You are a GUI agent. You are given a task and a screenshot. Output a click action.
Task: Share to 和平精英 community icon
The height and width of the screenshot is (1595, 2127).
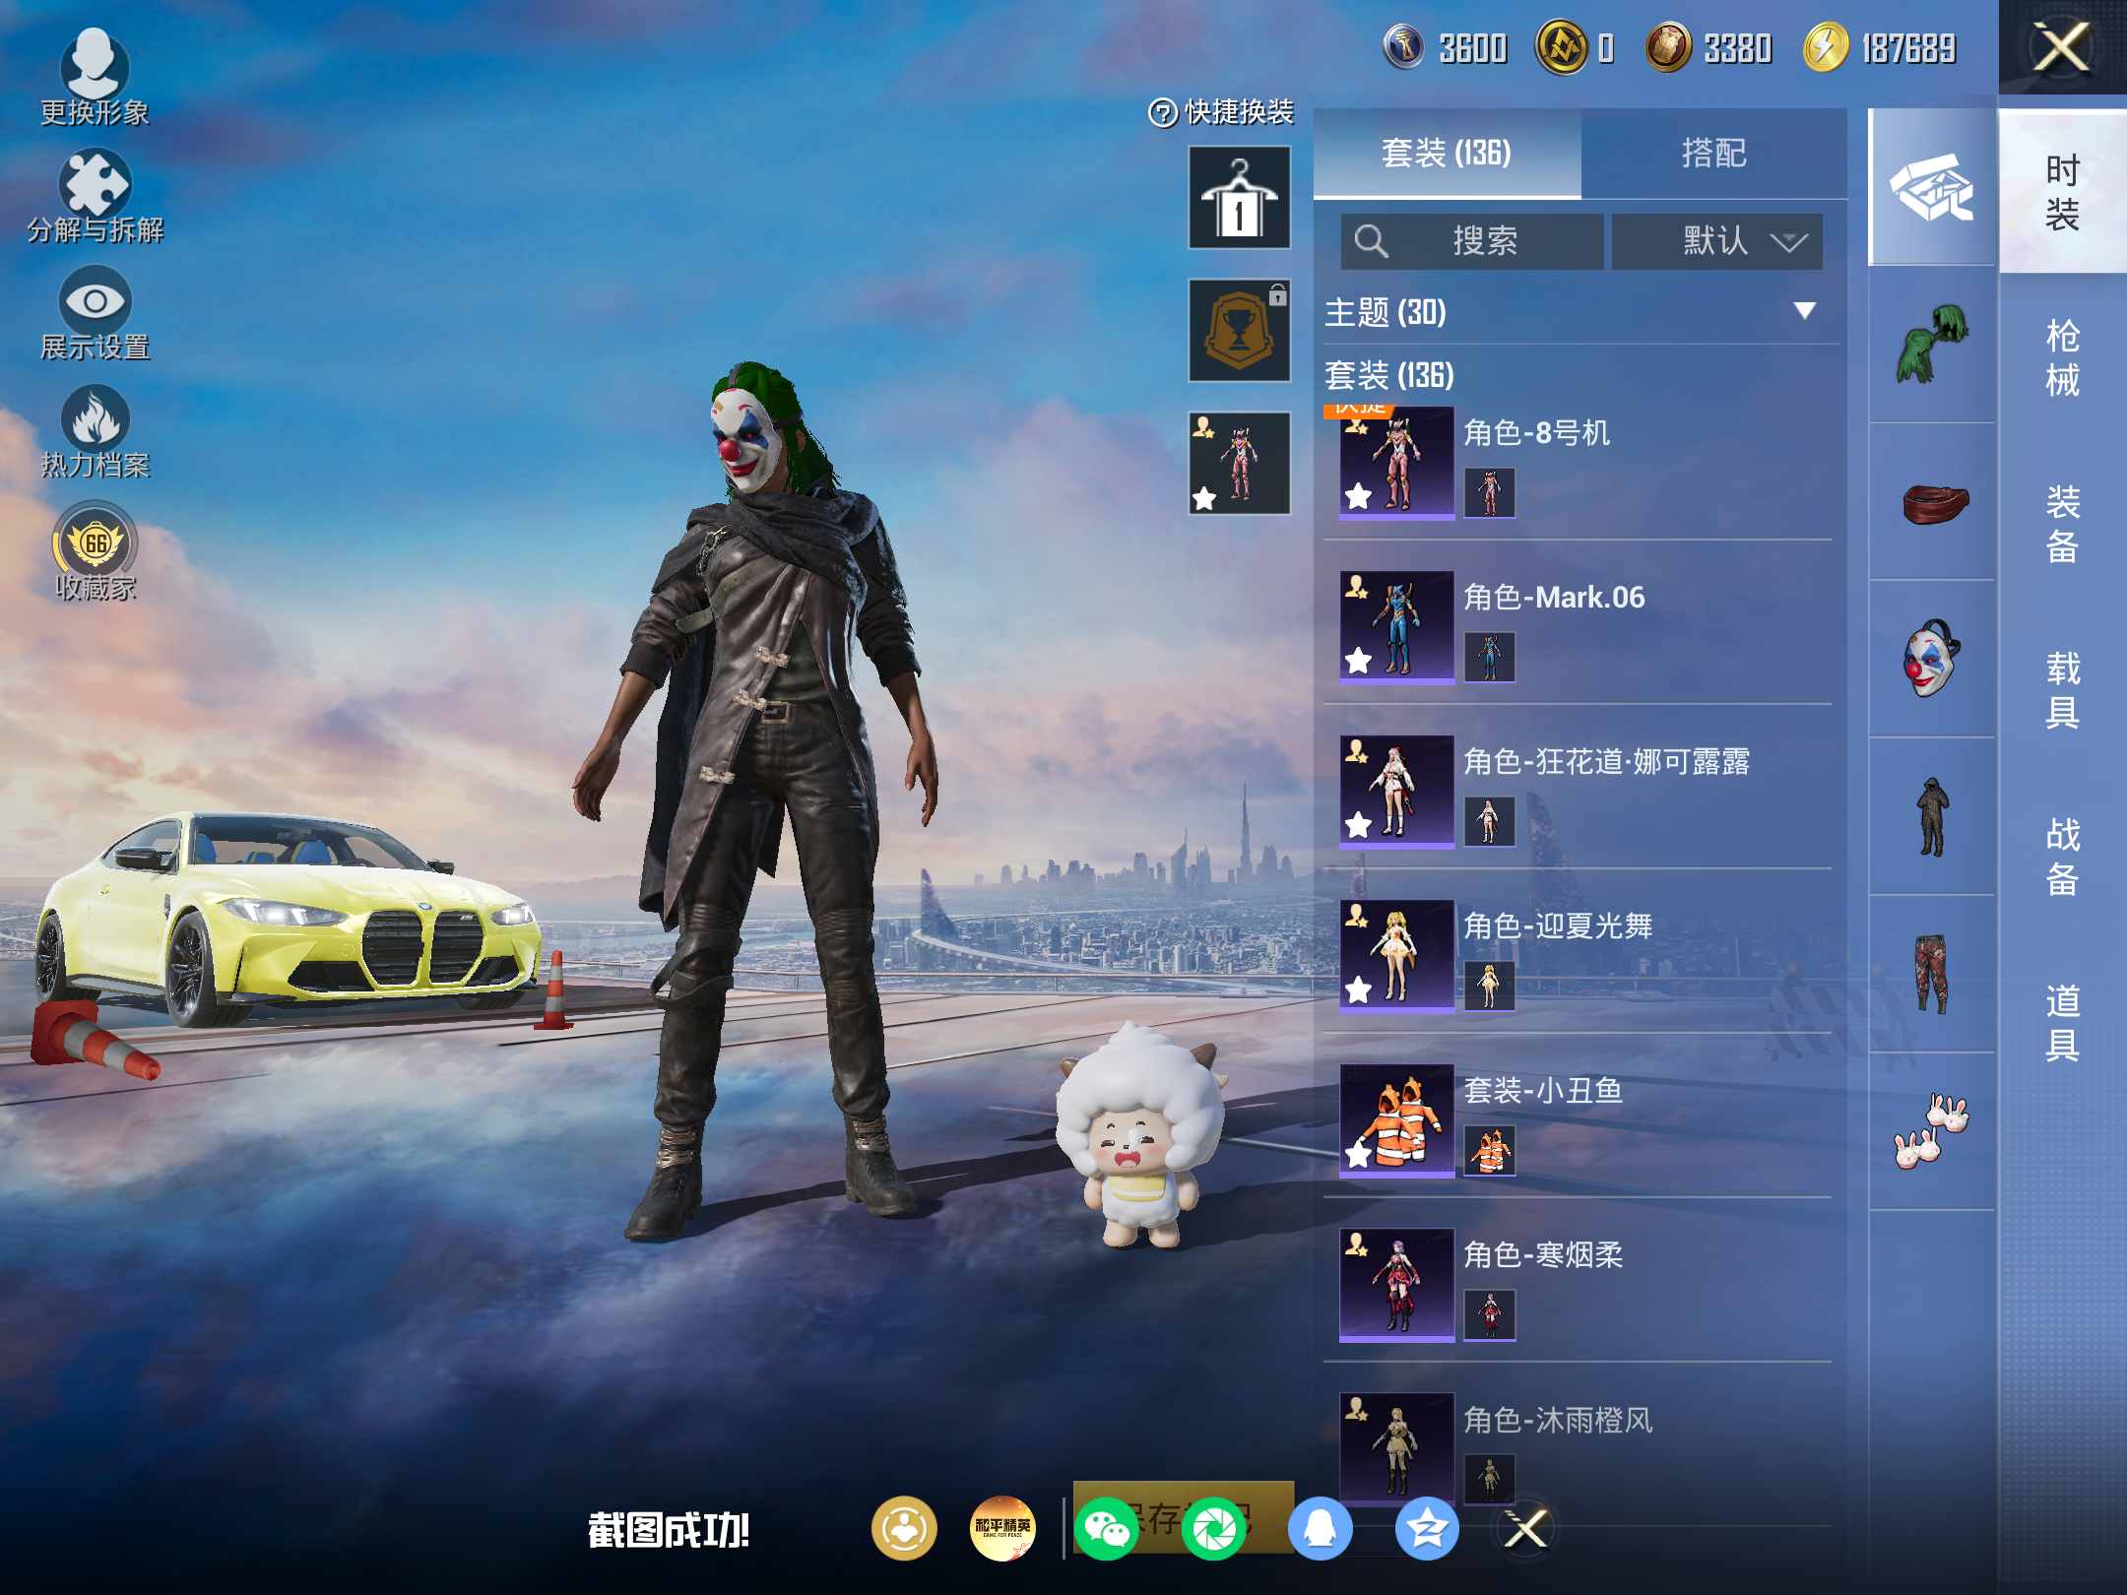(1002, 1529)
